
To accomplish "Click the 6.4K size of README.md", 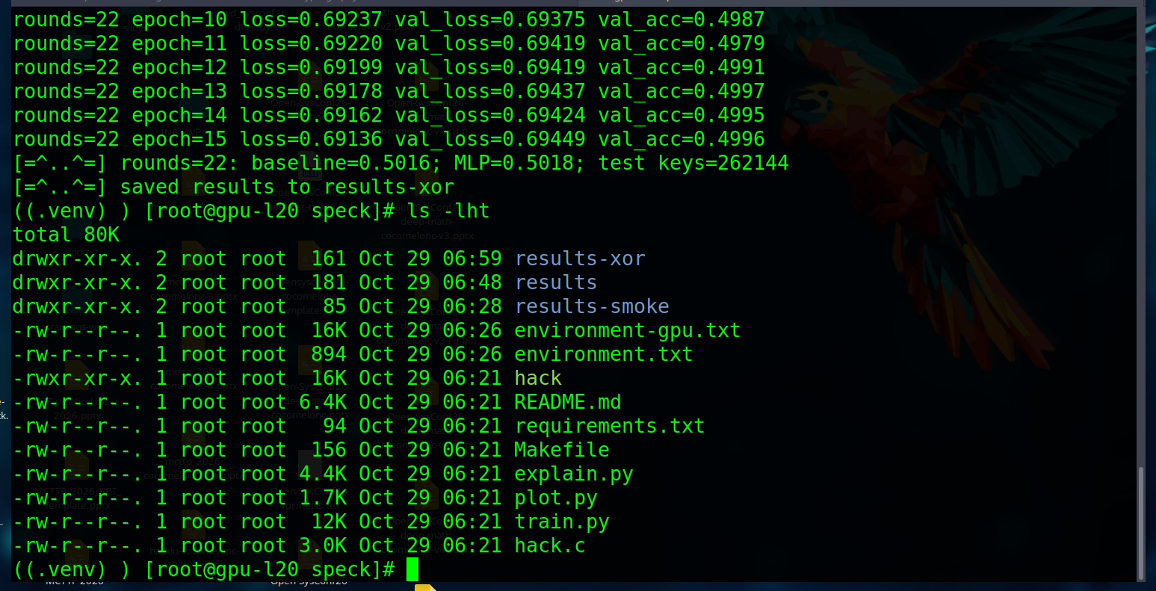I will click(323, 402).
